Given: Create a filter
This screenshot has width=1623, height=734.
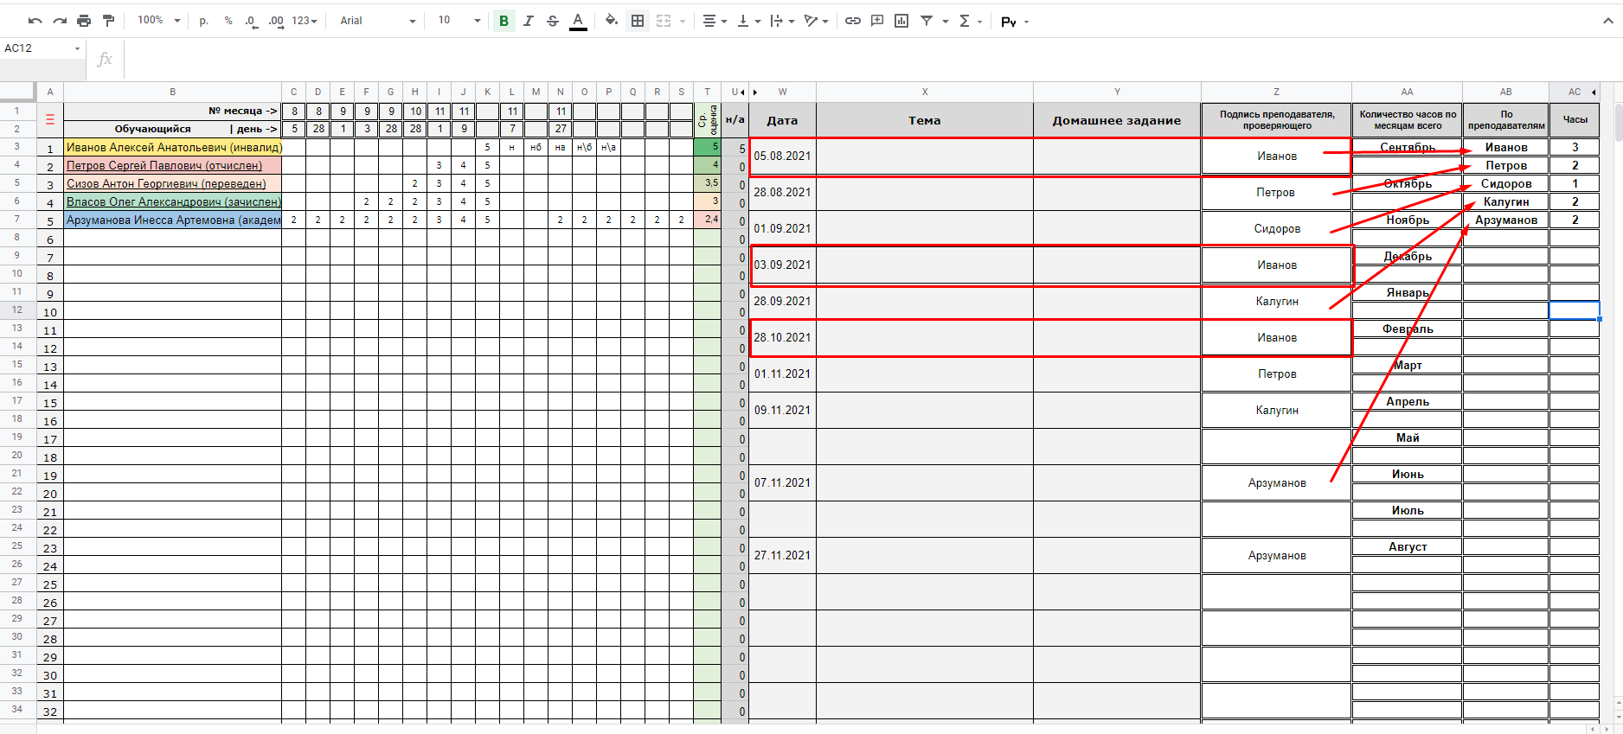Looking at the screenshot, I should 927,21.
